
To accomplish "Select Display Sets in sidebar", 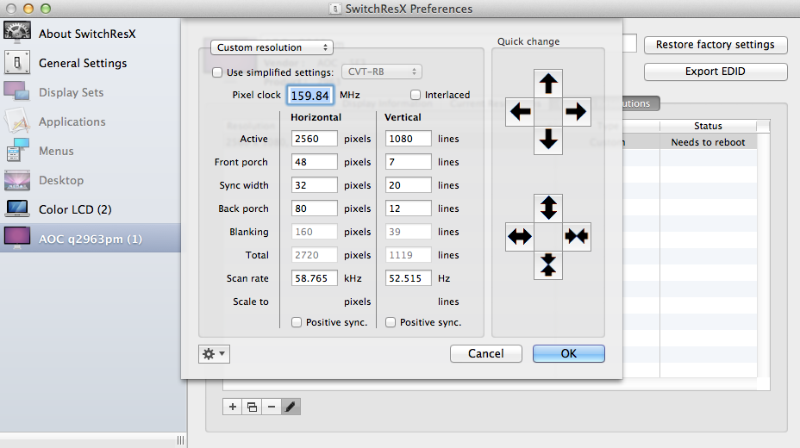I will click(91, 92).
